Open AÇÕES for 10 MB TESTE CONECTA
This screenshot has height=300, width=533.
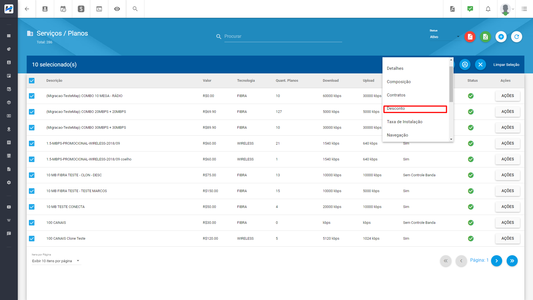click(507, 207)
